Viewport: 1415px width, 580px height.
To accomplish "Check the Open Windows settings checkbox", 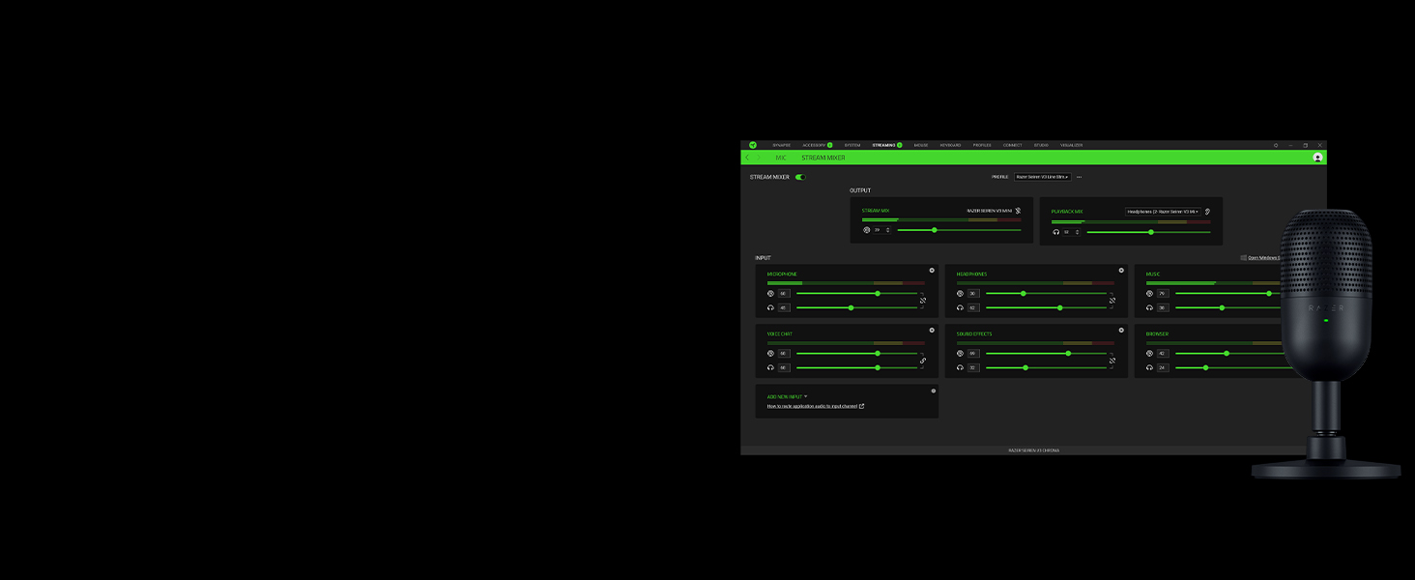I will pos(1244,257).
